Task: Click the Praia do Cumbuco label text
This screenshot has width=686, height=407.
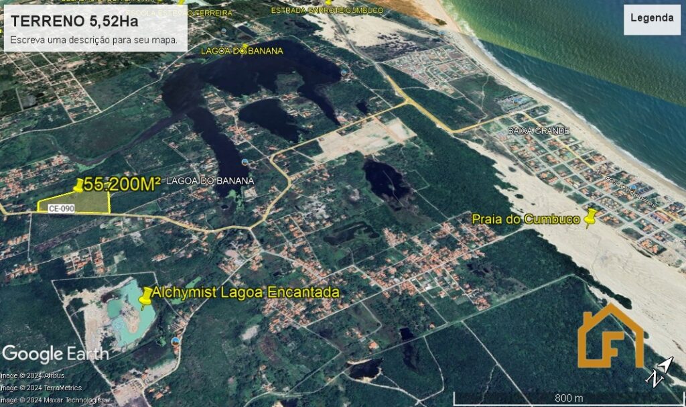Action: [525, 219]
